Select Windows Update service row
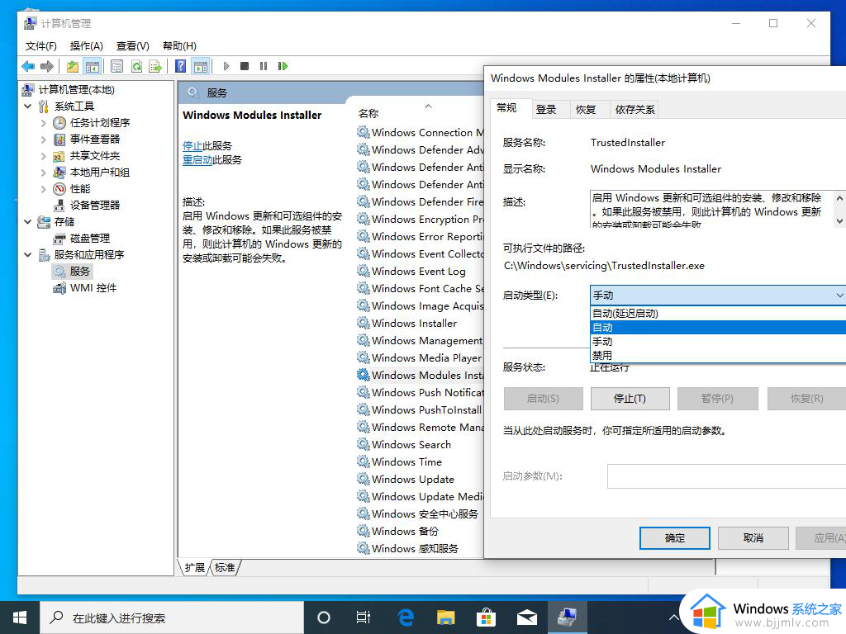This screenshot has height=634, width=846. tap(413, 480)
